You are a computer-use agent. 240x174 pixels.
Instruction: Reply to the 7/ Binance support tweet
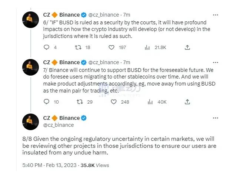pyautogui.click(x=46, y=102)
